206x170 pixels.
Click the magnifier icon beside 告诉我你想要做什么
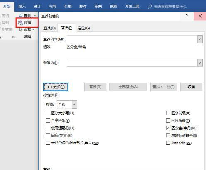149,7
